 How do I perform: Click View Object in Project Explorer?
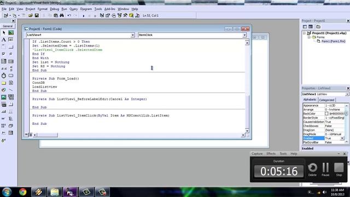pos(311,27)
